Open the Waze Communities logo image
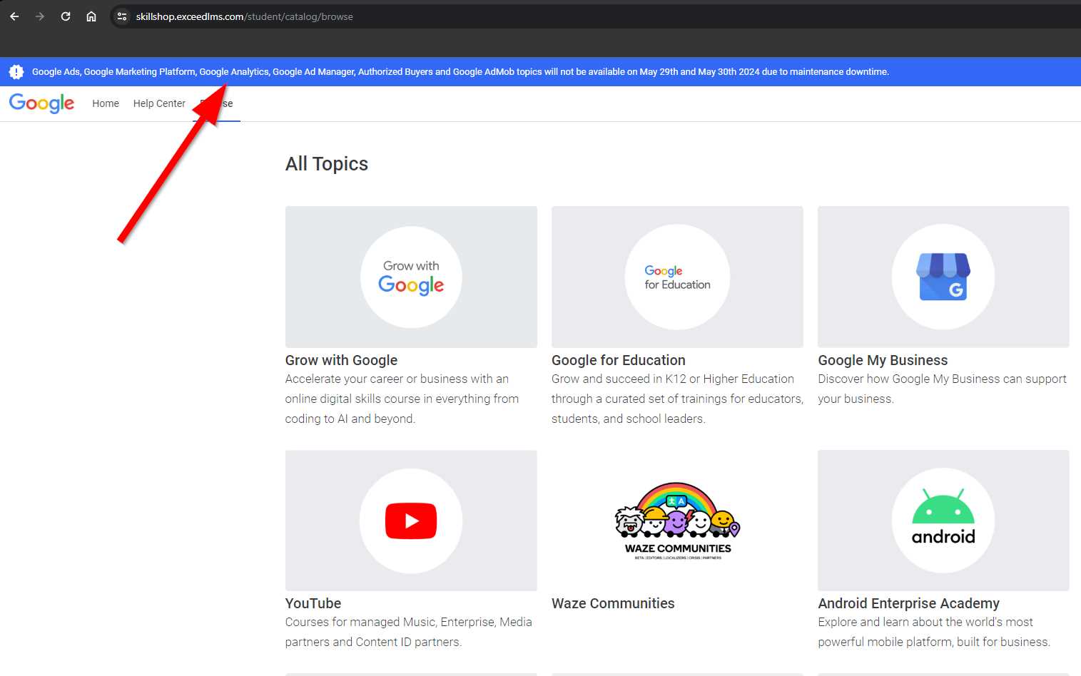 pyautogui.click(x=677, y=521)
